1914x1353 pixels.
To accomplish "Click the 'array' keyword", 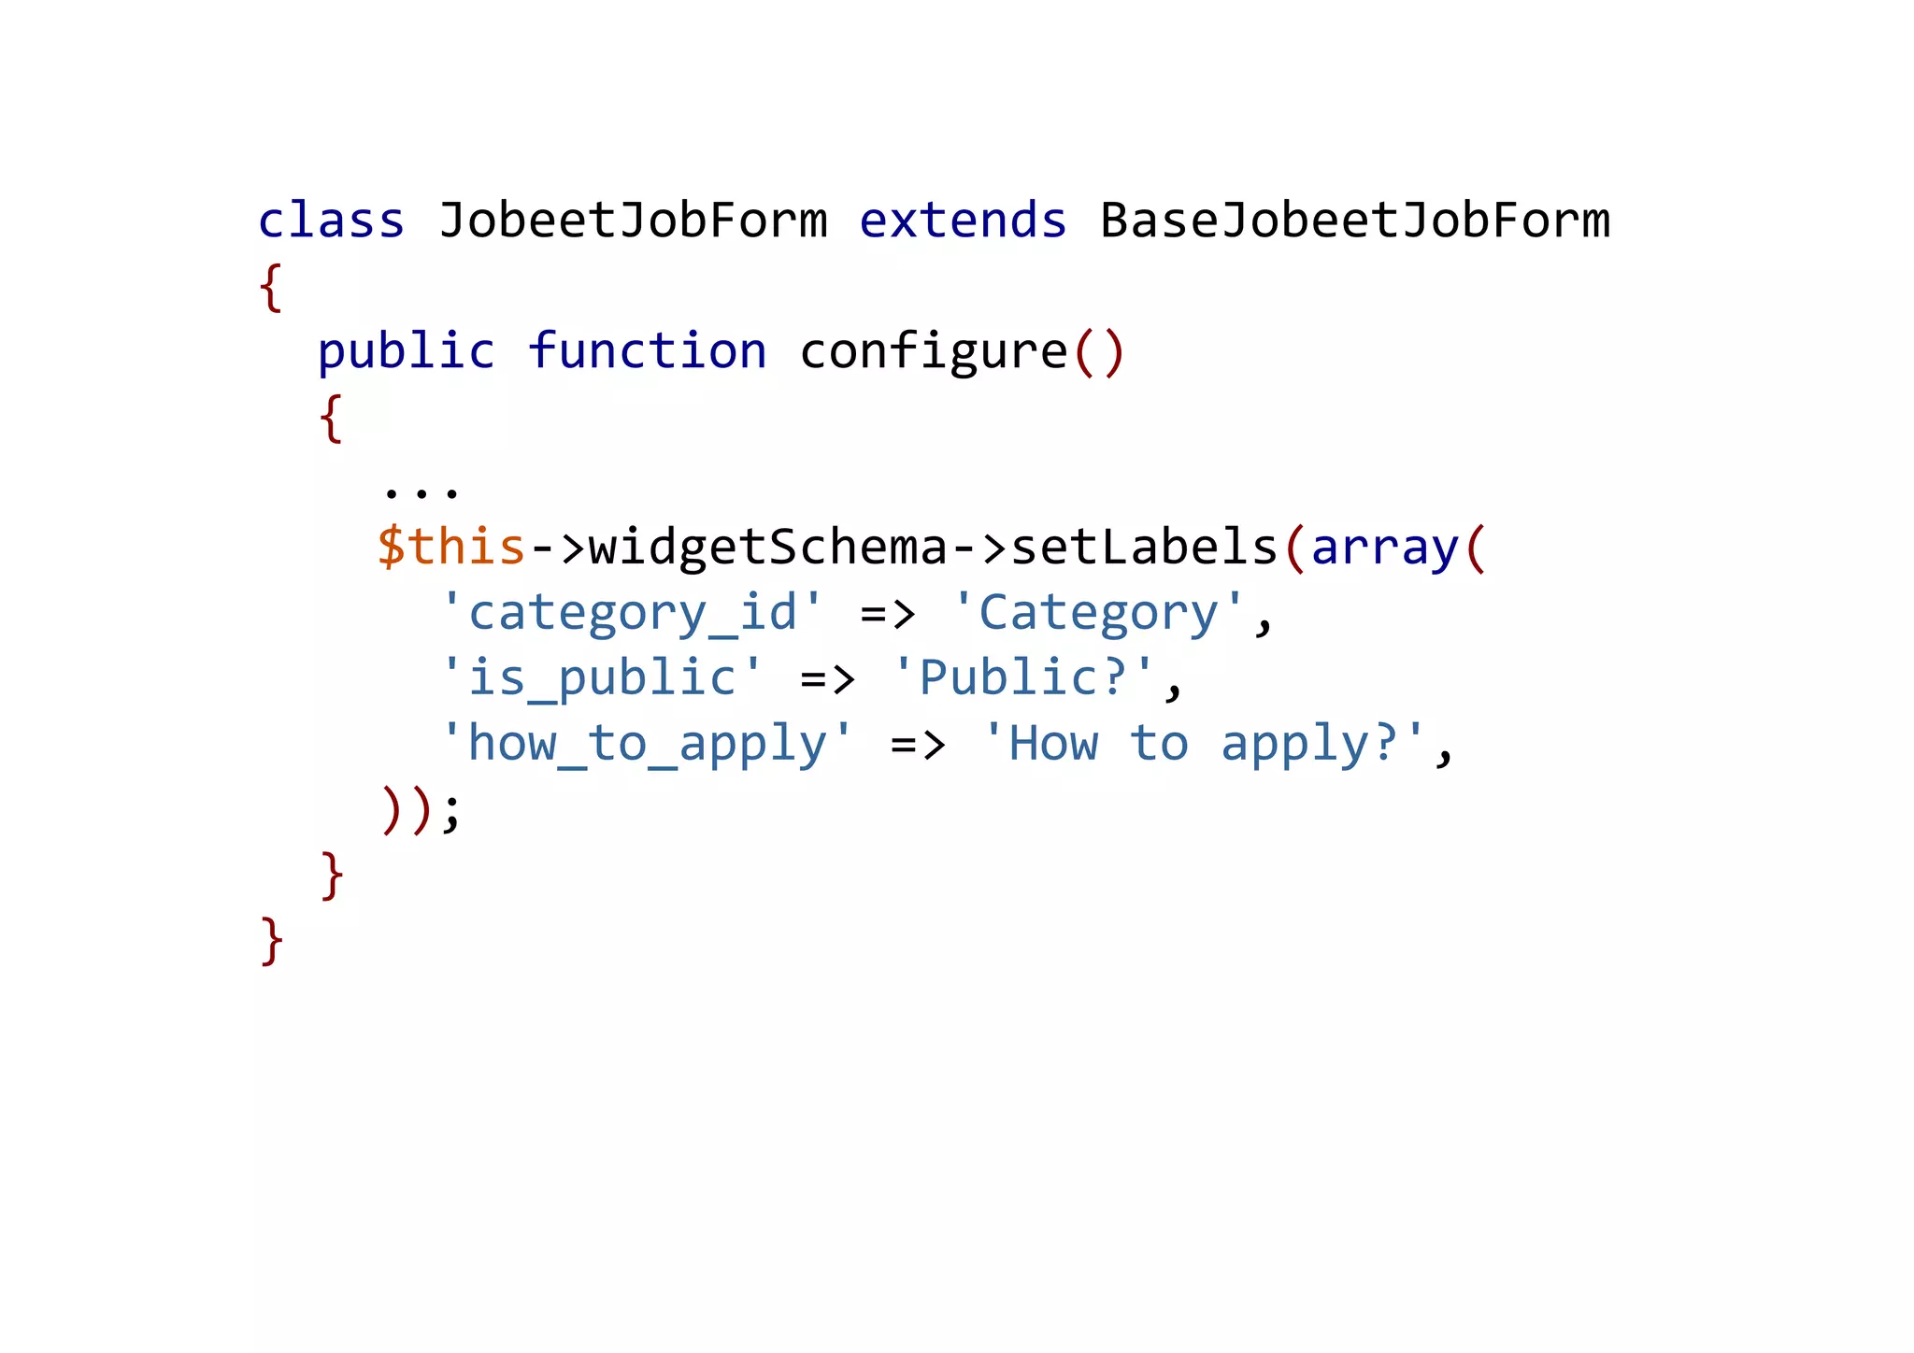I will (1385, 549).
